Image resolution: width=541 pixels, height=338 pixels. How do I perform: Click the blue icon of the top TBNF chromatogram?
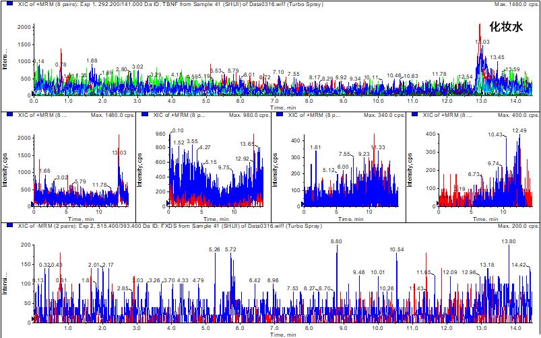[5, 5]
